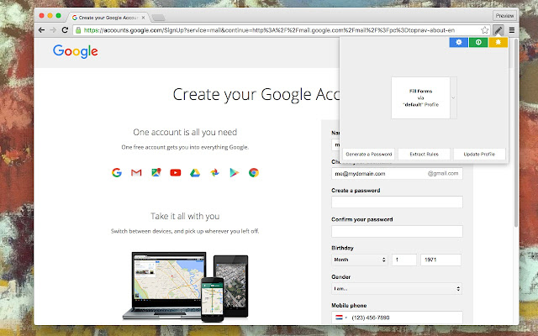Open the country flag selector for phone
The image size is (538, 336).
341,318
